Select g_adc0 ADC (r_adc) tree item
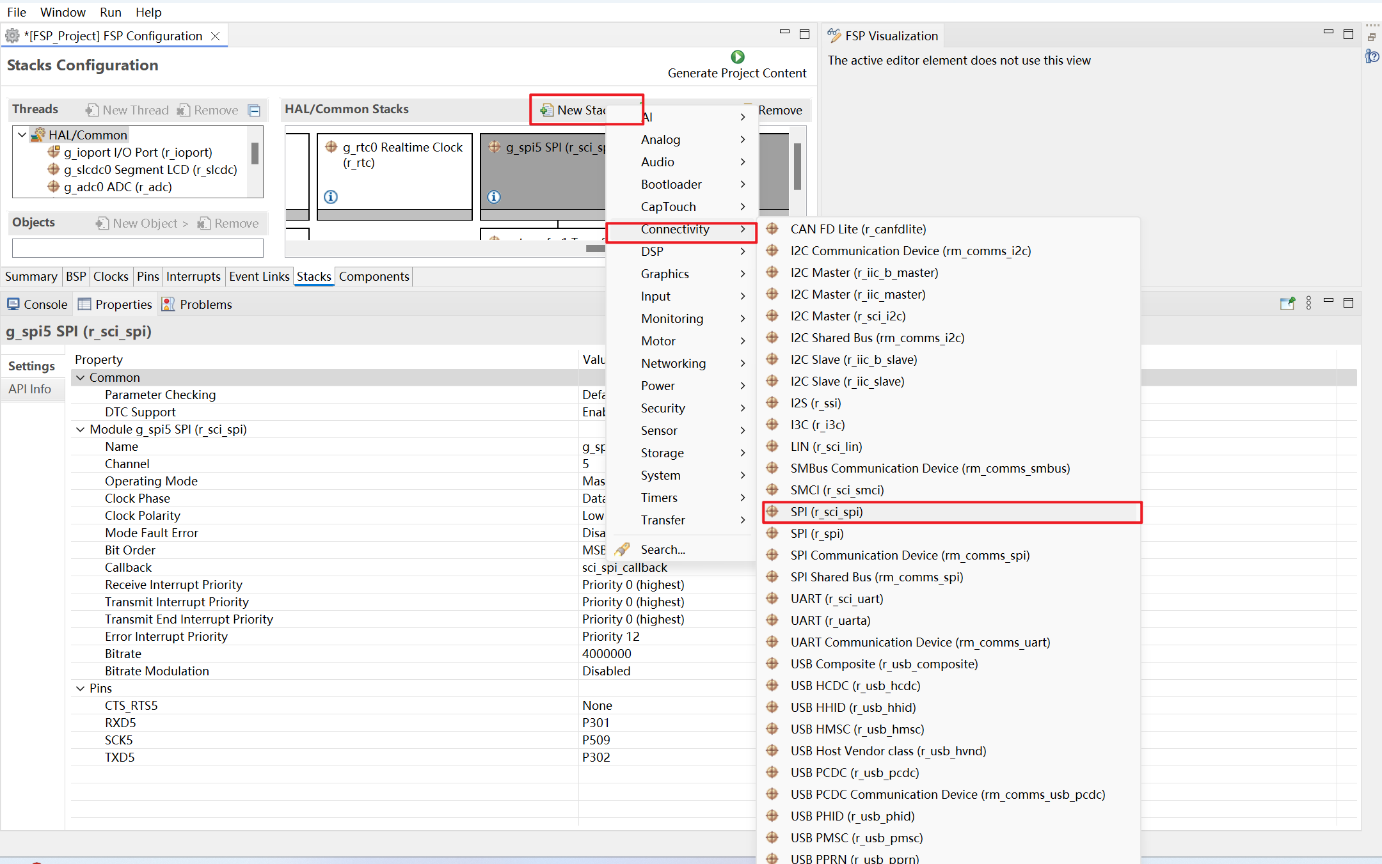This screenshot has height=864, width=1382. 118,187
